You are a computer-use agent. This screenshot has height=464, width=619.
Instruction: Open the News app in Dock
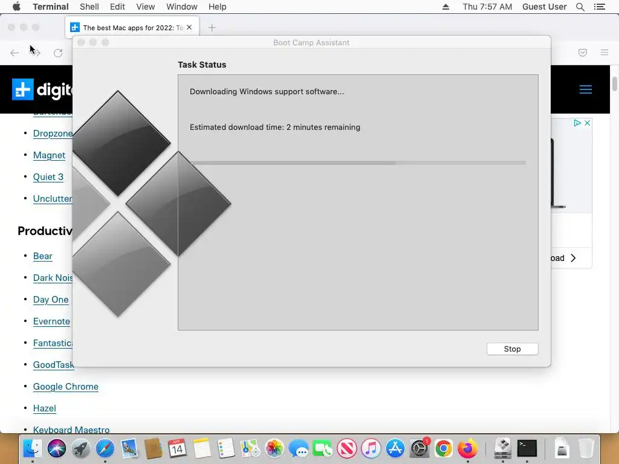point(346,449)
